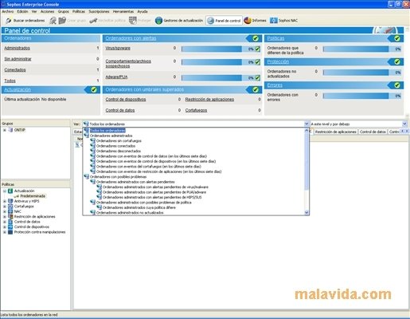Select Control de datos policy icon
Screen dimensions: 410x319
point(10,222)
